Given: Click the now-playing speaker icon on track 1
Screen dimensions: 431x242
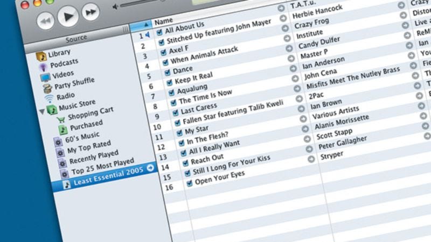Looking at the screenshot, I should click(x=148, y=35).
